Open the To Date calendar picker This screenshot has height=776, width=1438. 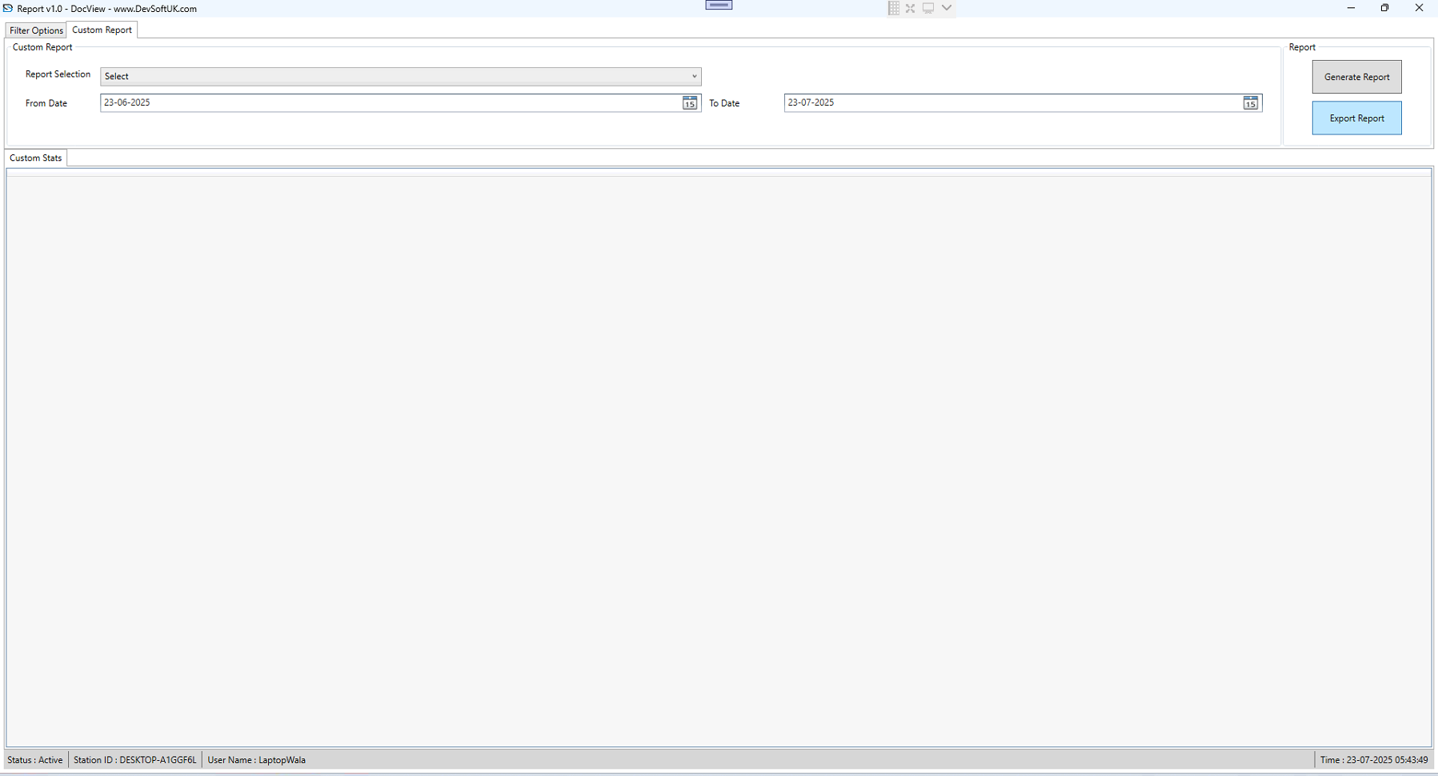click(x=1250, y=103)
